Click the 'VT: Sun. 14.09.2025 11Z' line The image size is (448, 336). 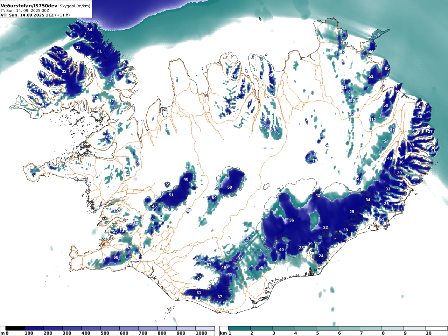pos(27,15)
